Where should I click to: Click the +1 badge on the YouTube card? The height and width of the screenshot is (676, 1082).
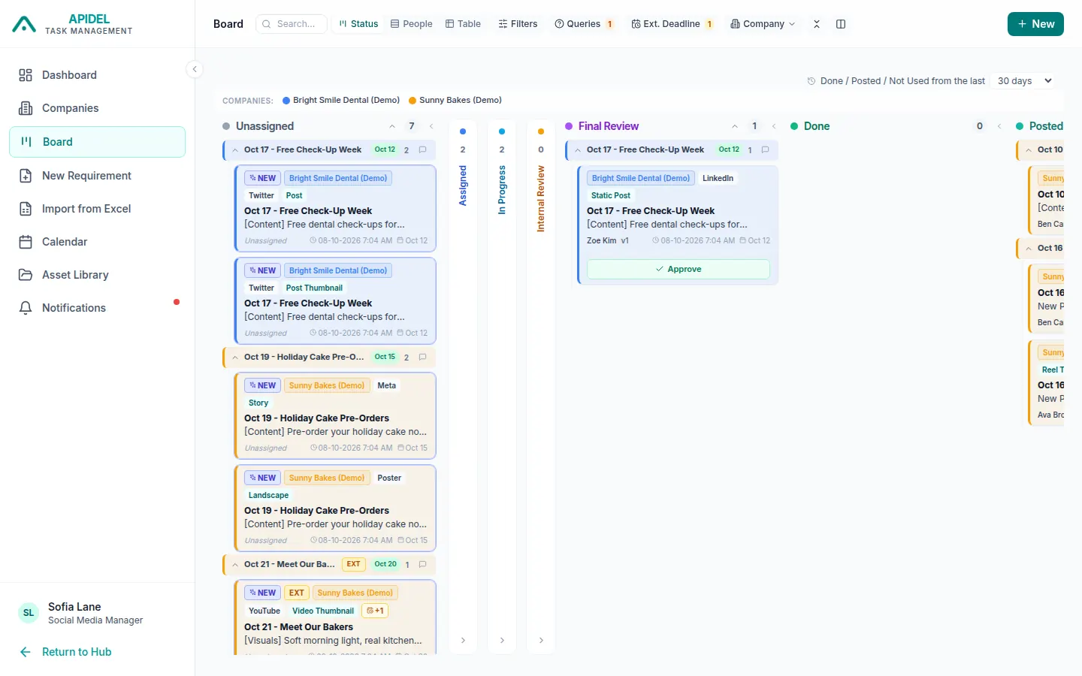click(376, 611)
